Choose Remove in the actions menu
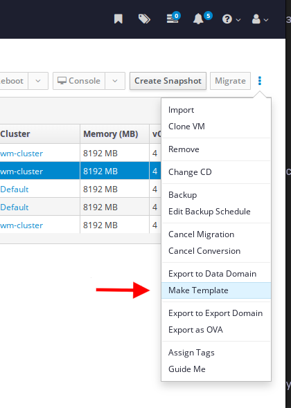 216,149
